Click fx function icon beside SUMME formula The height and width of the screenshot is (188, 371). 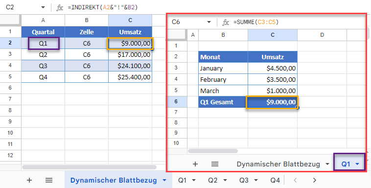click(x=226, y=22)
